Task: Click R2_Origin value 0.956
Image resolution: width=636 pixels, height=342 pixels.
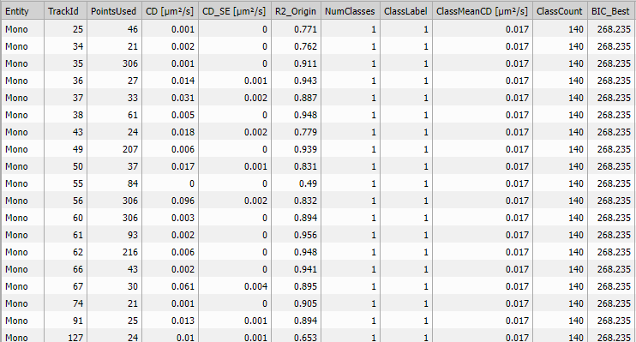Action: tap(305, 235)
